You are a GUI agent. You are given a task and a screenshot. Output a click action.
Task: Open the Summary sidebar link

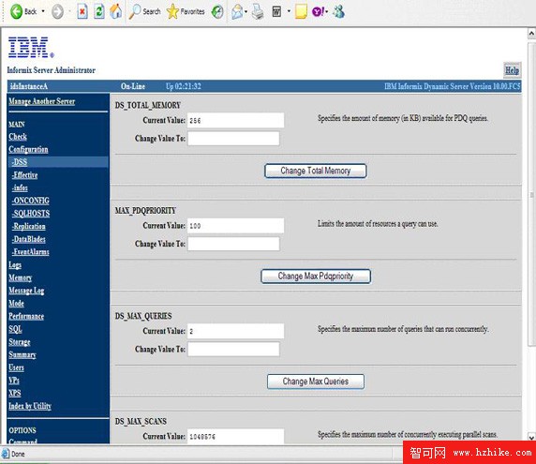coord(22,355)
